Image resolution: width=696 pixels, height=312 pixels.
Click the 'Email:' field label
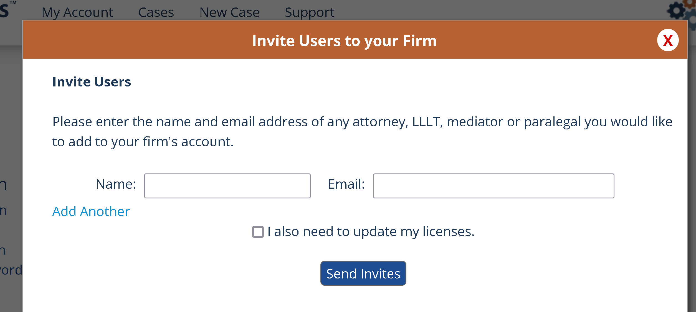click(x=346, y=184)
